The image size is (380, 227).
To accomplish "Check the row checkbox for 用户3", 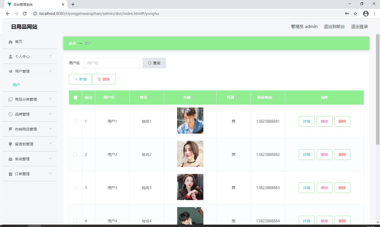I will coord(75,188).
